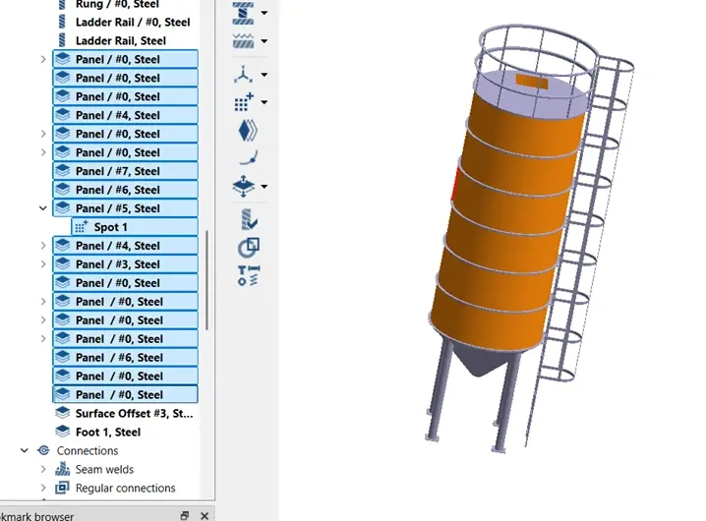The width and height of the screenshot is (706, 521).
Task: Select the stacked layers diamond toolbar icon
Action: [247, 130]
